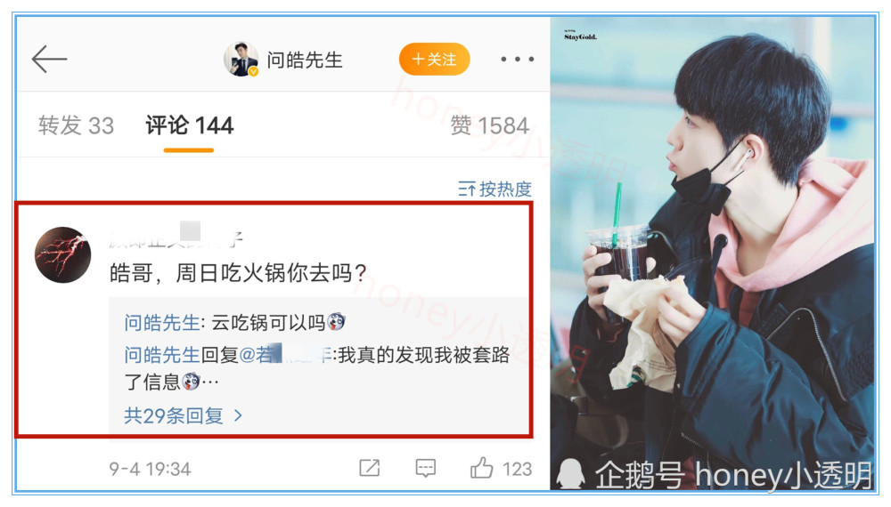
Task: Follow 问皓先生 with the 关注 button
Action: (x=435, y=59)
